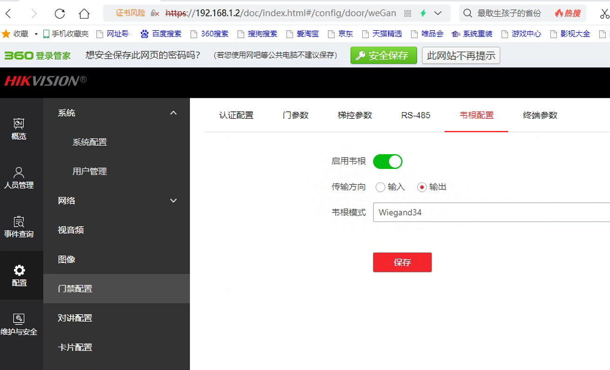The width and height of the screenshot is (610, 370).
Task: Expand the 网络 menu section
Action: [173, 201]
